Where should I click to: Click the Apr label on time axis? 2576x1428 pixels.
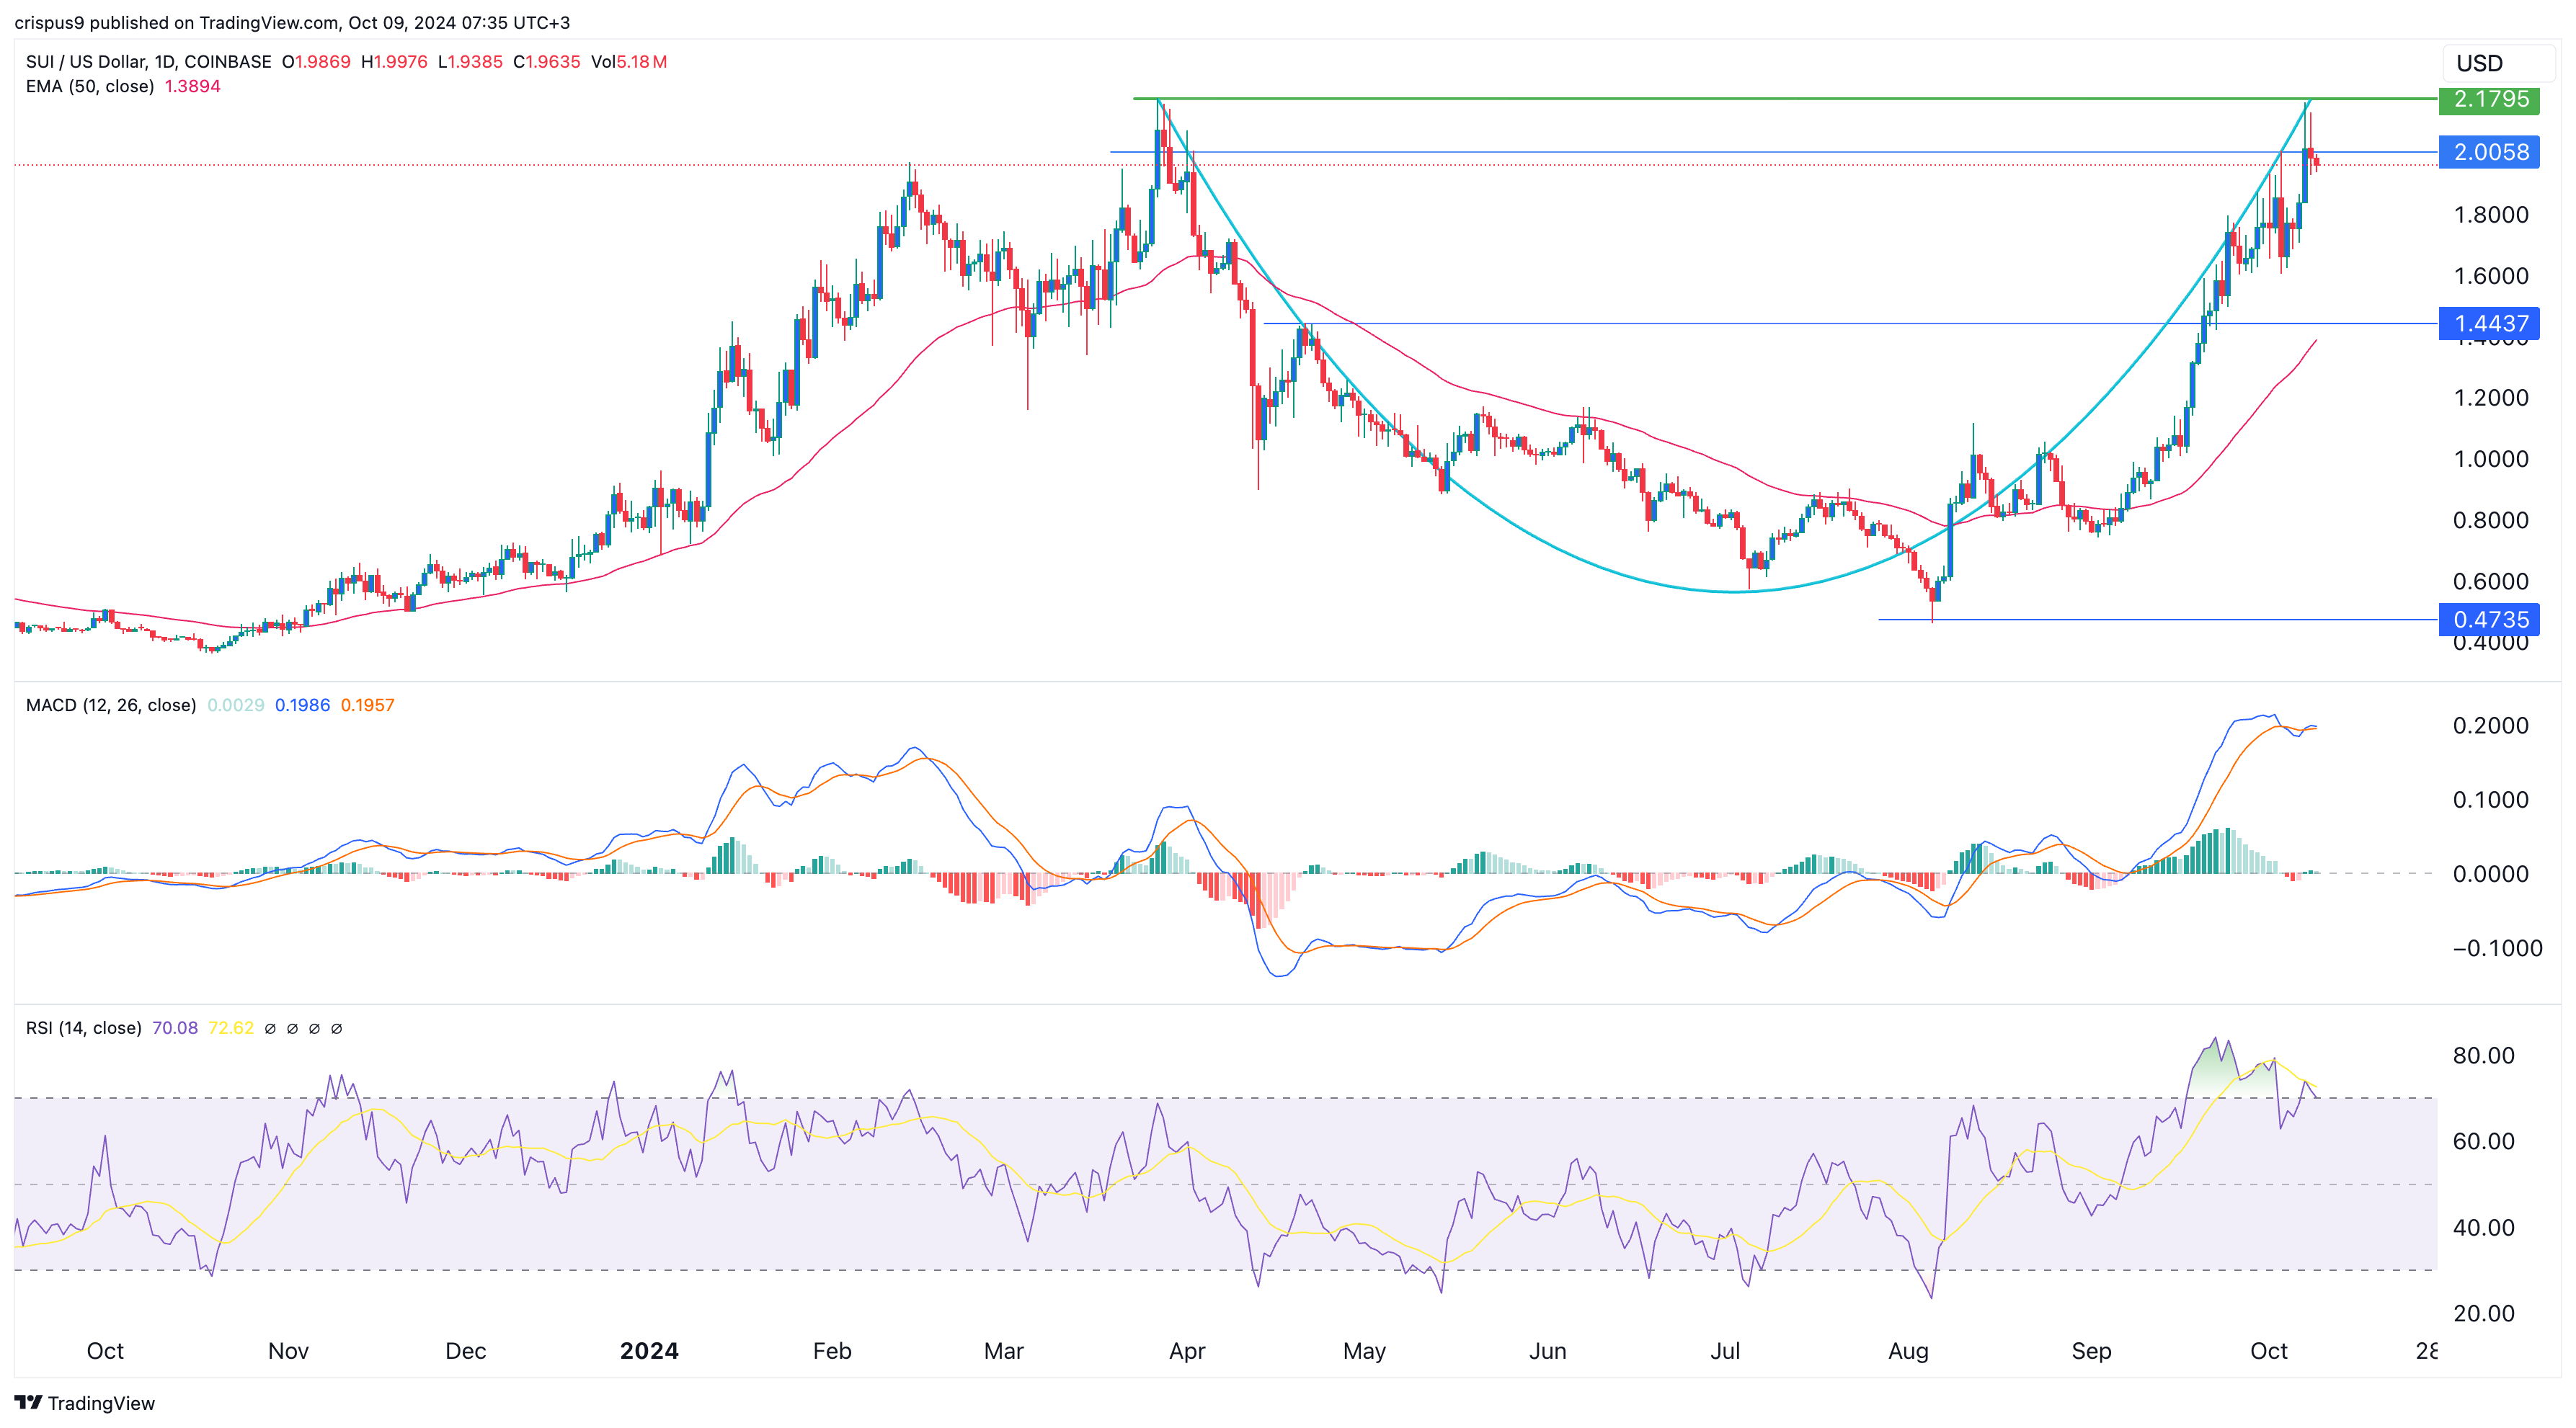coord(1187,1350)
